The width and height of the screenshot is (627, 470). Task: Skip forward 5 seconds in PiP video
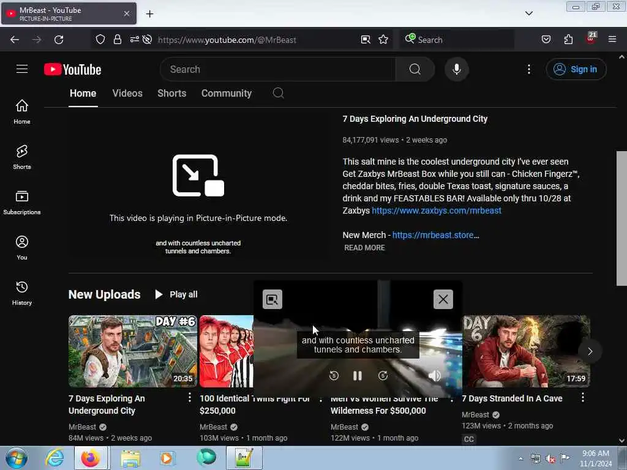click(383, 376)
